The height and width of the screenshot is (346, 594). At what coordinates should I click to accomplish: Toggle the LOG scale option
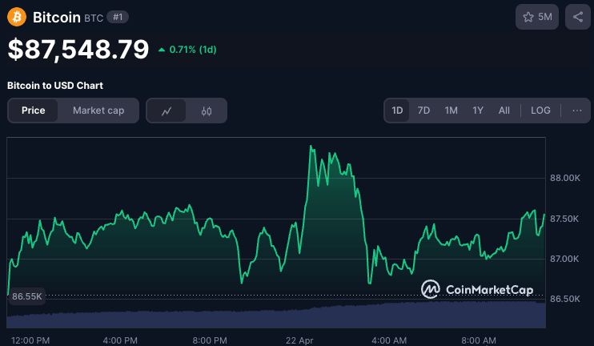540,111
